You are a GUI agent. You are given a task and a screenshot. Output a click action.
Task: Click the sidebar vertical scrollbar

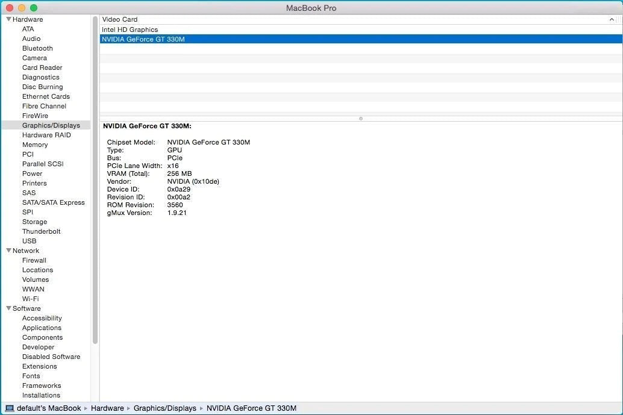click(x=95, y=181)
